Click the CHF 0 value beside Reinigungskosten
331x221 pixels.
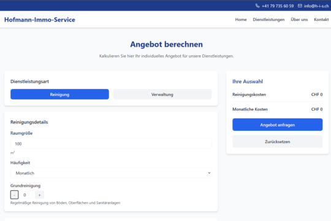click(317, 95)
